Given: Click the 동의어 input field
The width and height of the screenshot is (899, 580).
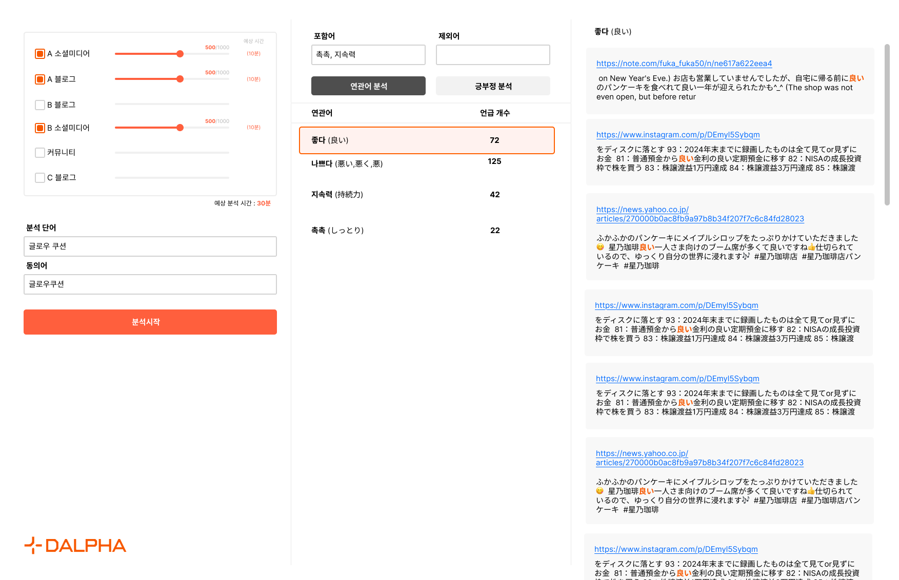Looking at the screenshot, I should click(150, 284).
